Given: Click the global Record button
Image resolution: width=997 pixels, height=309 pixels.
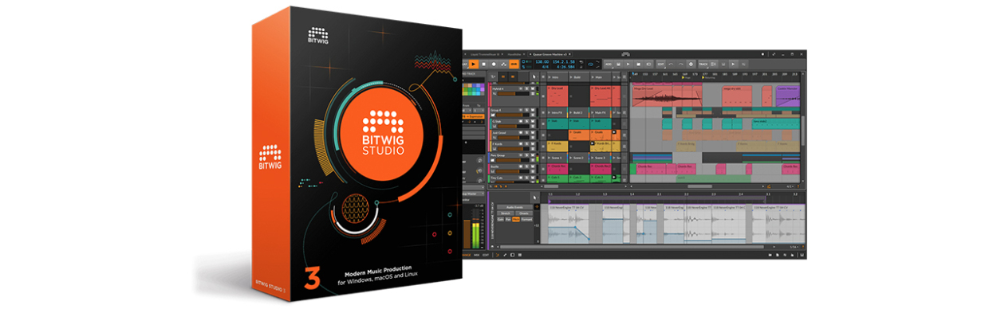Looking at the screenshot, I should tap(494, 64).
